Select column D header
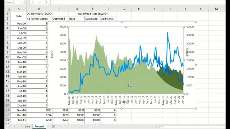 [77, 9]
